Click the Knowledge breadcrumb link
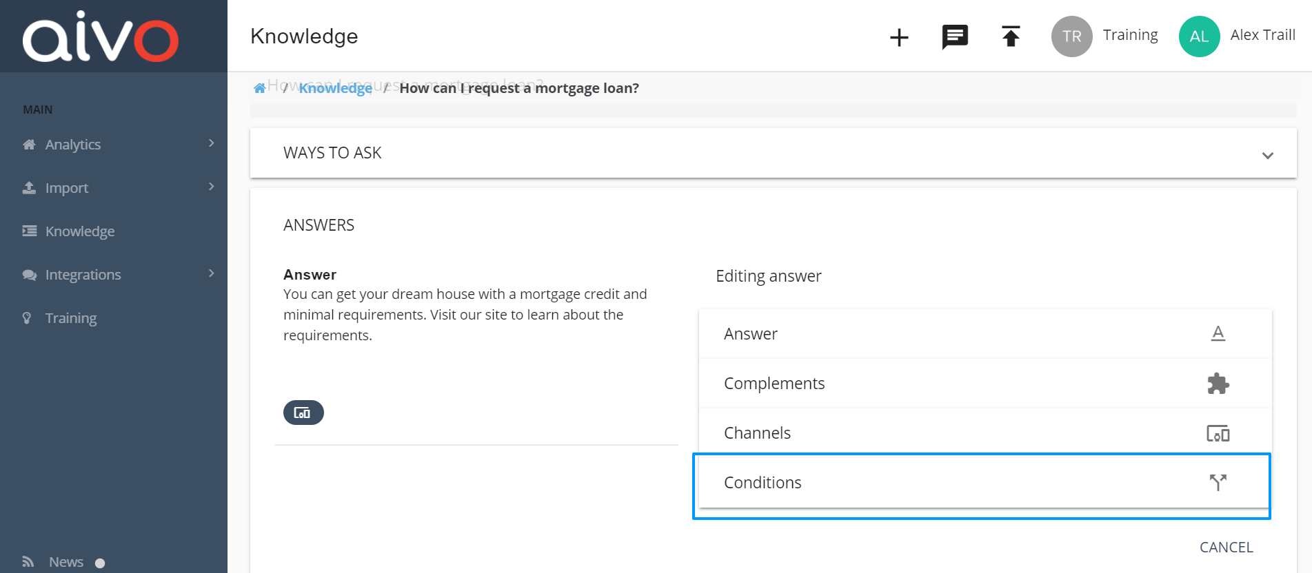Screen dimensions: 1312x573 336,88
